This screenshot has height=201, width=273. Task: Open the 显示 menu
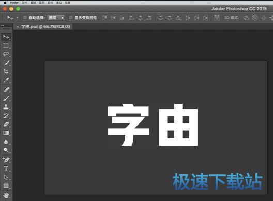tap(41, 3)
